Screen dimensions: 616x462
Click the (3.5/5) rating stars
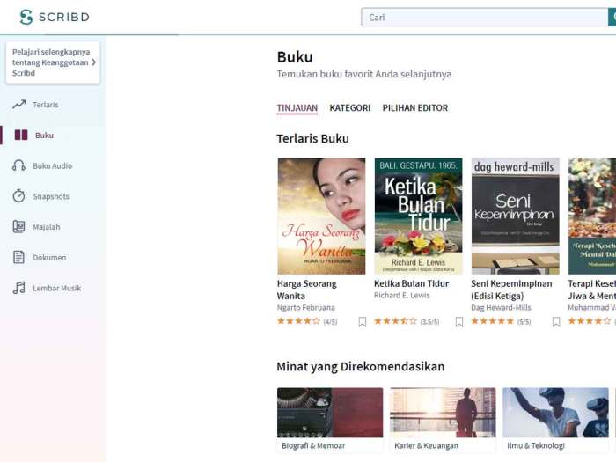point(396,321)
